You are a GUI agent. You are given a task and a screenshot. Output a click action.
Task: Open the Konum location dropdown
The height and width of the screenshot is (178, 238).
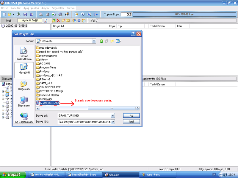tap(94, 41)
